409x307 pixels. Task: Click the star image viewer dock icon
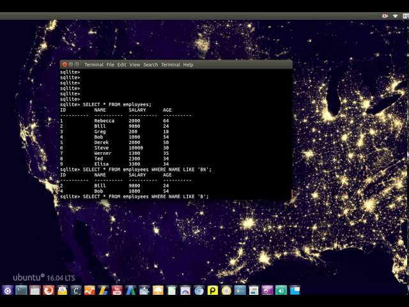coord(144,290)
